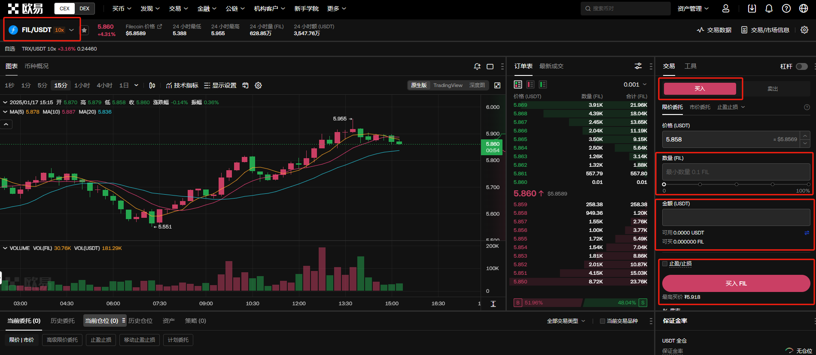This screenshot has width=816, height=355.
Task: Open candlestick chart style icon
Action: [152, 85]
